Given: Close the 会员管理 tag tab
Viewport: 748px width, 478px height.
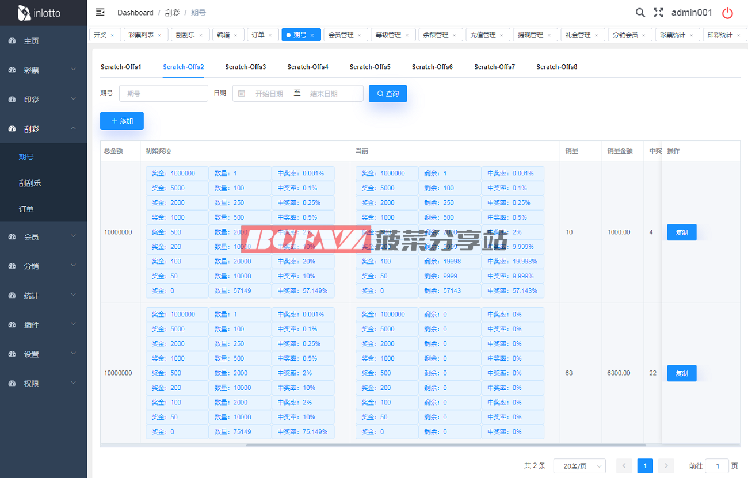Looking at the screenshot, I should (359, 35).
